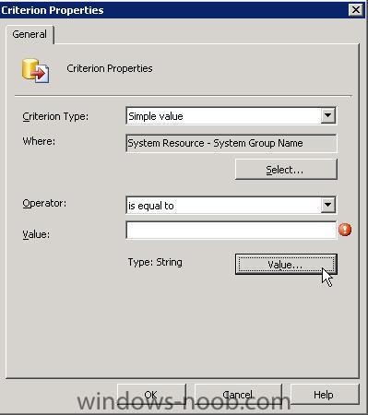The width and height of the screenshot is (368, 415).
Task: Click the Criterion Type label
Action: pos(55,116)
